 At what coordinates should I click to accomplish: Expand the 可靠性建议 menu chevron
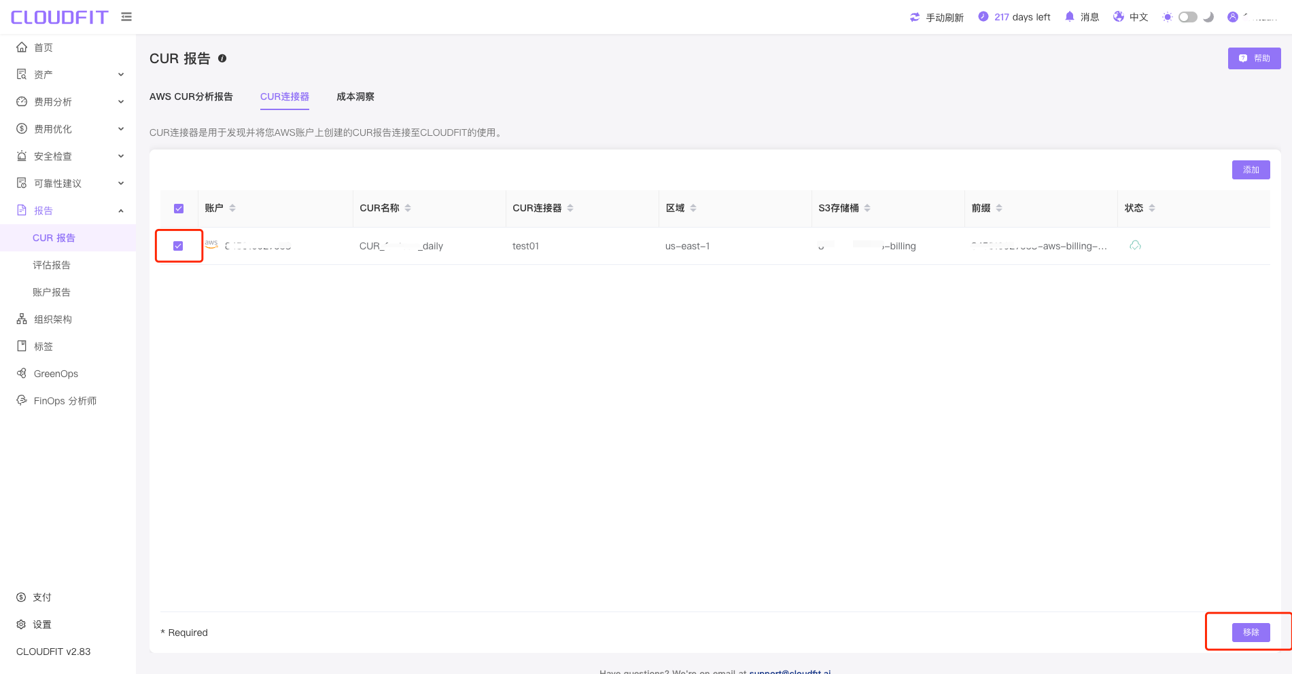(121, 183)
